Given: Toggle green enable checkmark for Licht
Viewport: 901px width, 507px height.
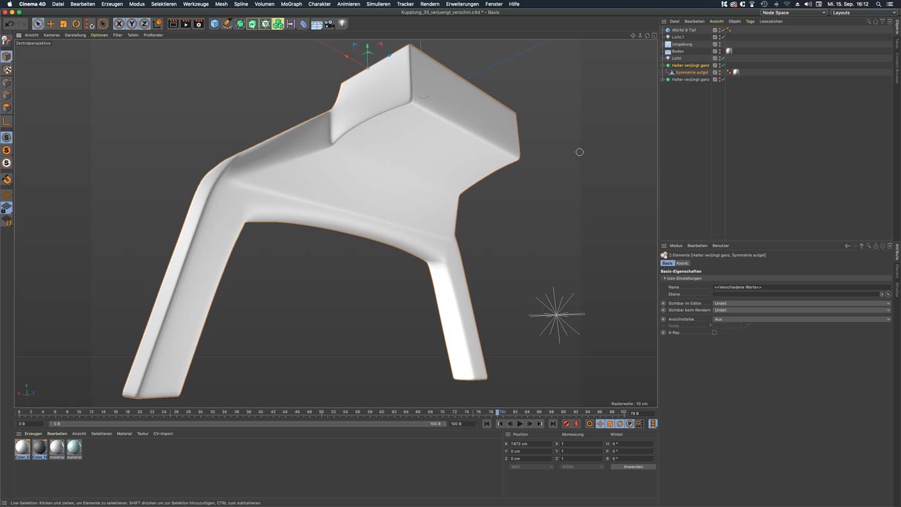Looking at the screenshot, I should [723, 58].
